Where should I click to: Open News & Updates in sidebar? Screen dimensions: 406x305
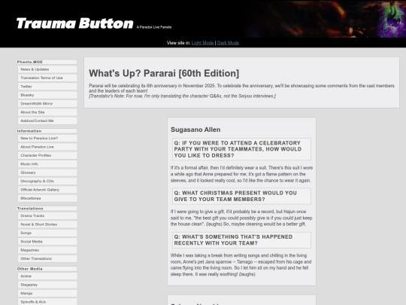point(47,69)
